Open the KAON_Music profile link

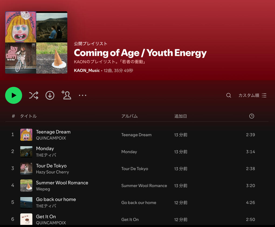(x=87, y=70)
